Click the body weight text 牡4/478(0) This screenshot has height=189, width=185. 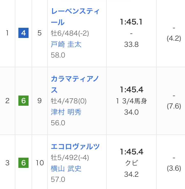pos(69,101)
